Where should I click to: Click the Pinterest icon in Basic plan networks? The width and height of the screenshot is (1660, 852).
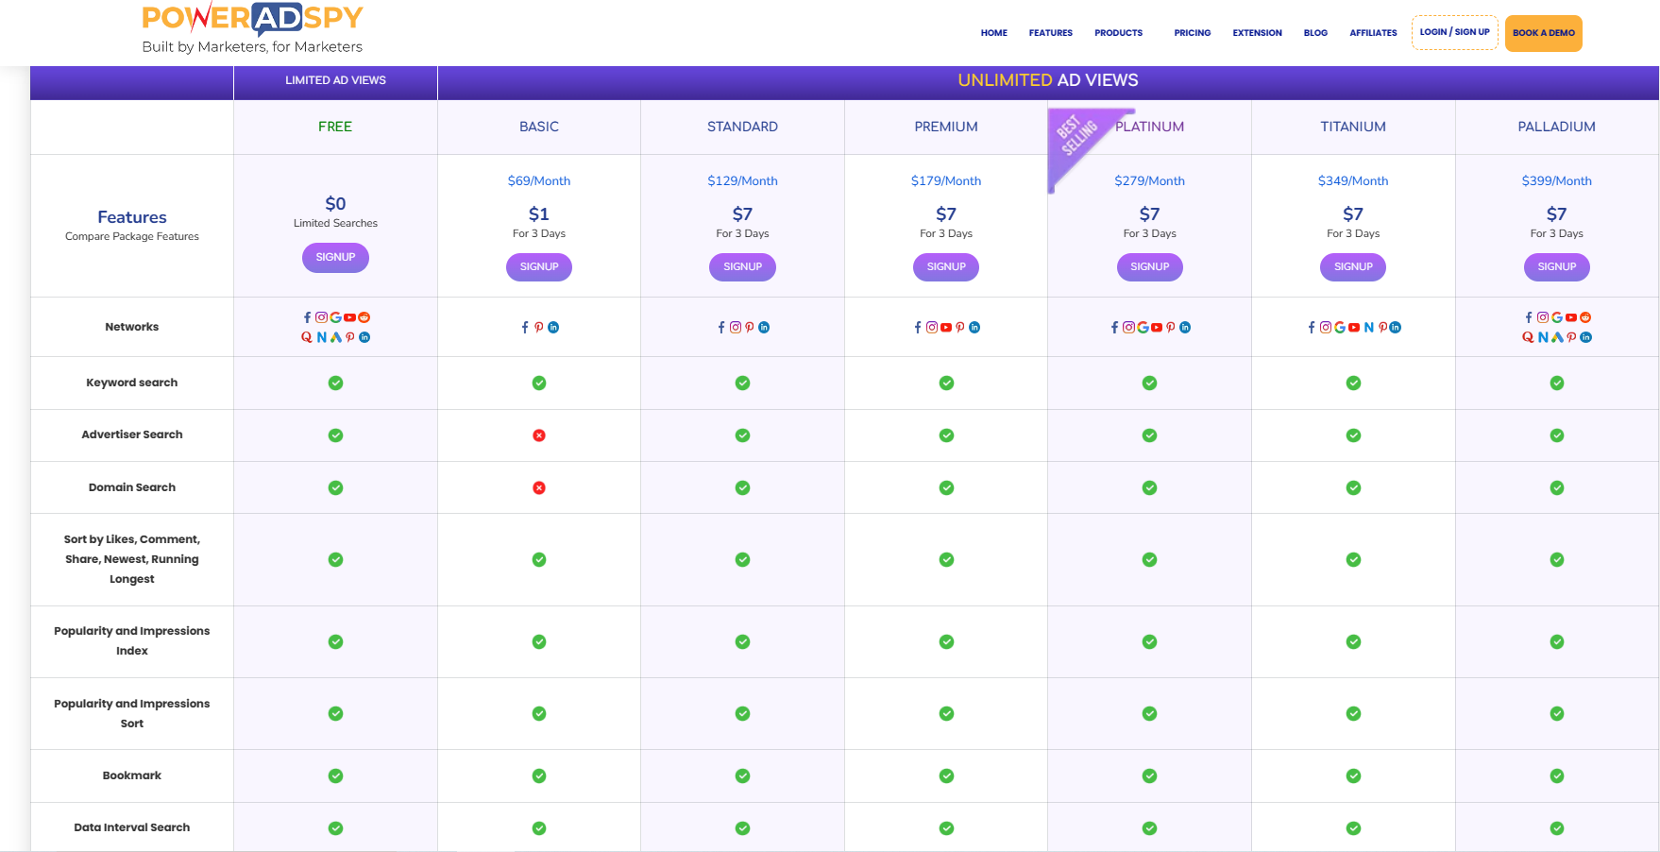tap(539, 327)
